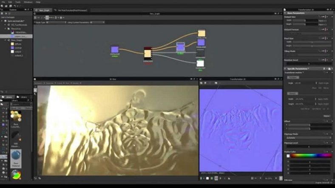Image resolution: width=335 pixels, height=188 pixels.
Task: Click the Matrix button in Specific Parameters
Action: tap(326, 116)
